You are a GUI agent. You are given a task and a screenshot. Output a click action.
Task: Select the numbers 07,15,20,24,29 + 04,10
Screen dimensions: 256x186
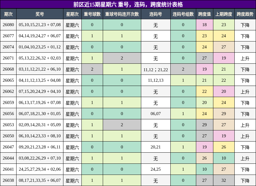click(40, 91)
